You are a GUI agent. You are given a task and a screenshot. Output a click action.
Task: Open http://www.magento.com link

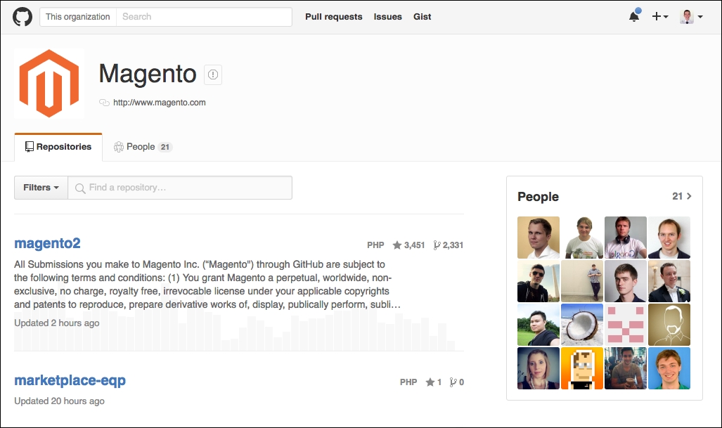point(160,103)
